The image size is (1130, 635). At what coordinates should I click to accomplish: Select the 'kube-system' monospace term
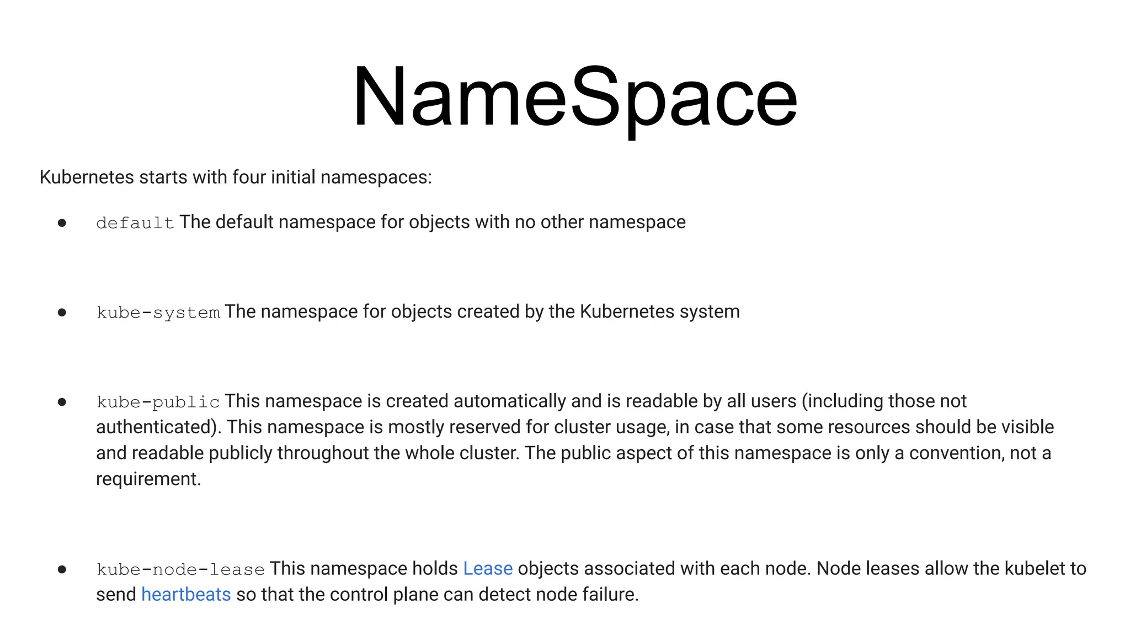coord(158,313)
